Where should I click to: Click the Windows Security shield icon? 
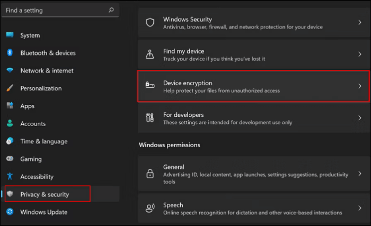click(150, 22)
